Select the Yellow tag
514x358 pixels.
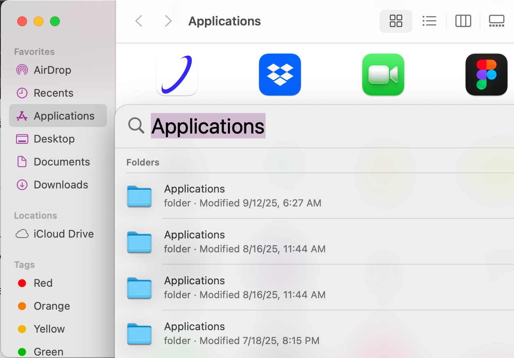[58, 329]
